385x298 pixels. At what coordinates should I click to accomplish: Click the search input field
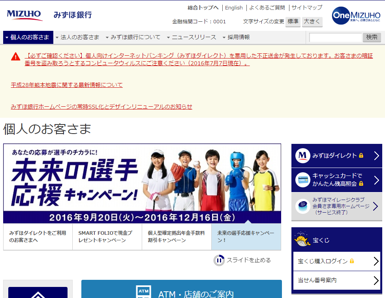pyautogui.click(x=335, y=37)
